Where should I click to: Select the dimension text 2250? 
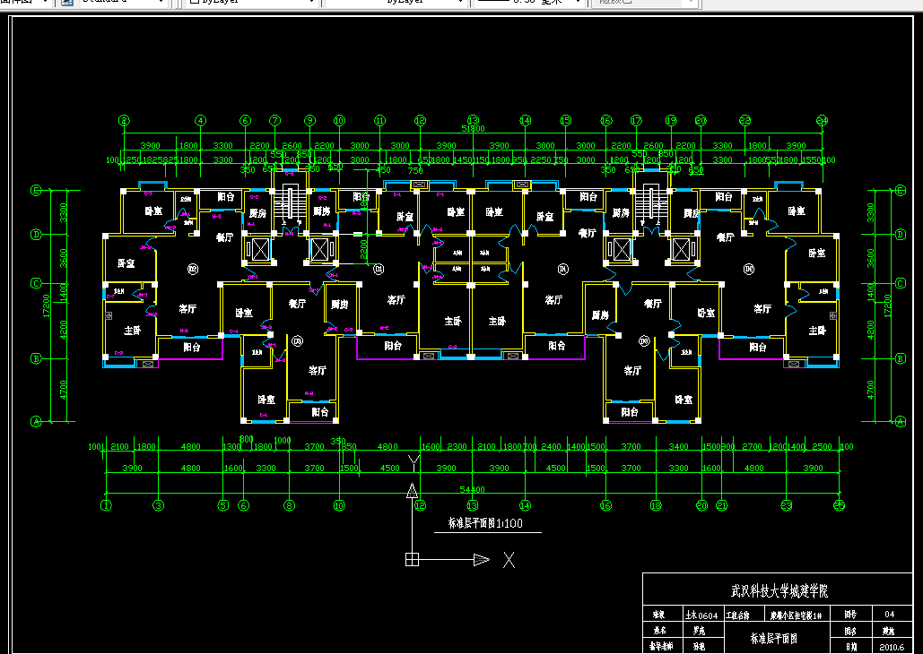point(540,160)
